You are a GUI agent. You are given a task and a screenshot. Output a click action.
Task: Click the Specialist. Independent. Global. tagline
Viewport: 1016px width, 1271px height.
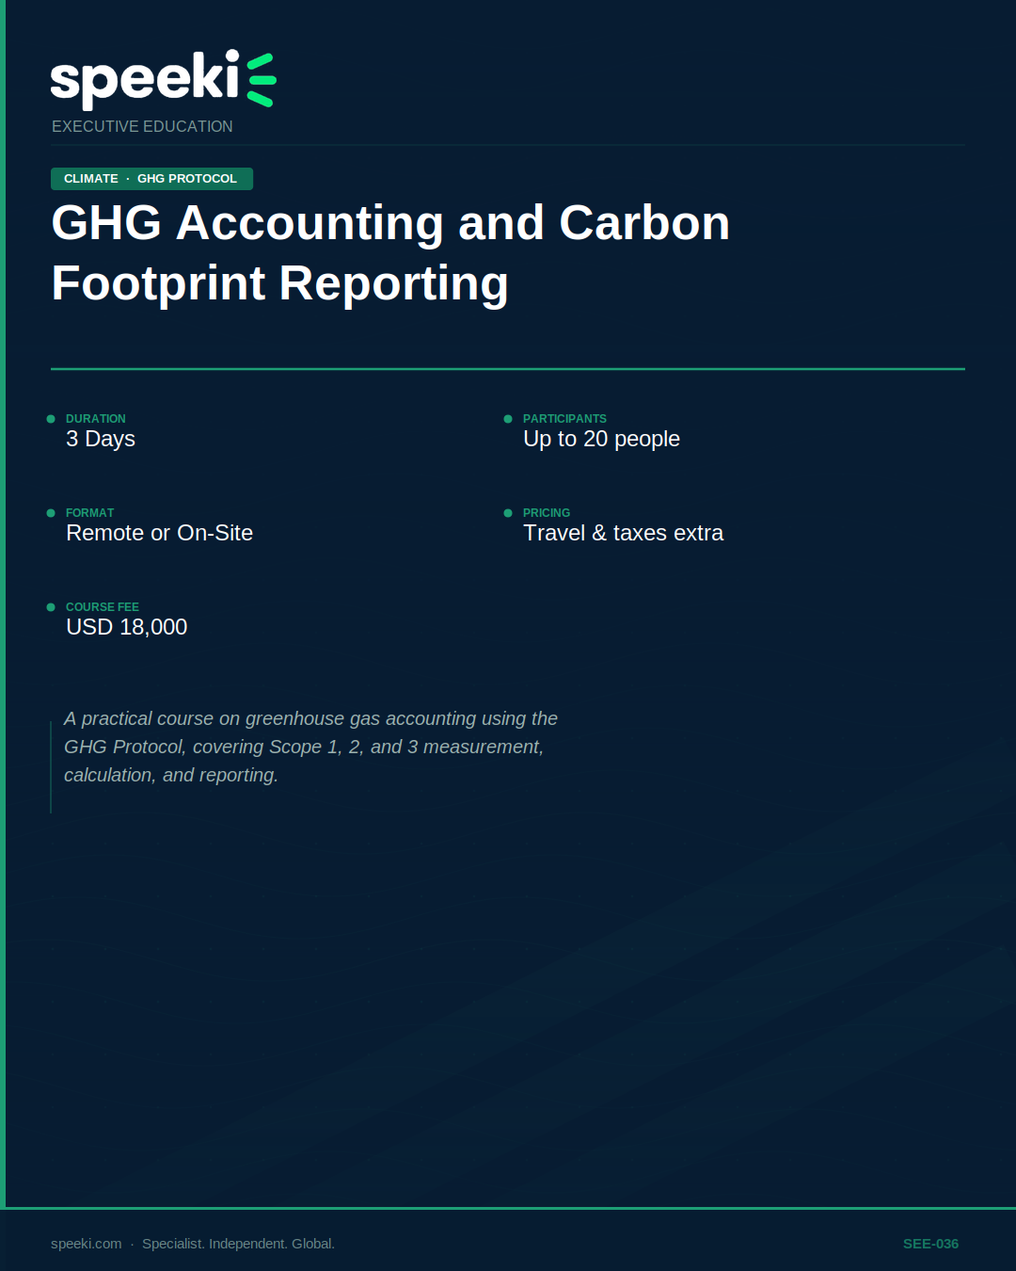pos(239,1243)
